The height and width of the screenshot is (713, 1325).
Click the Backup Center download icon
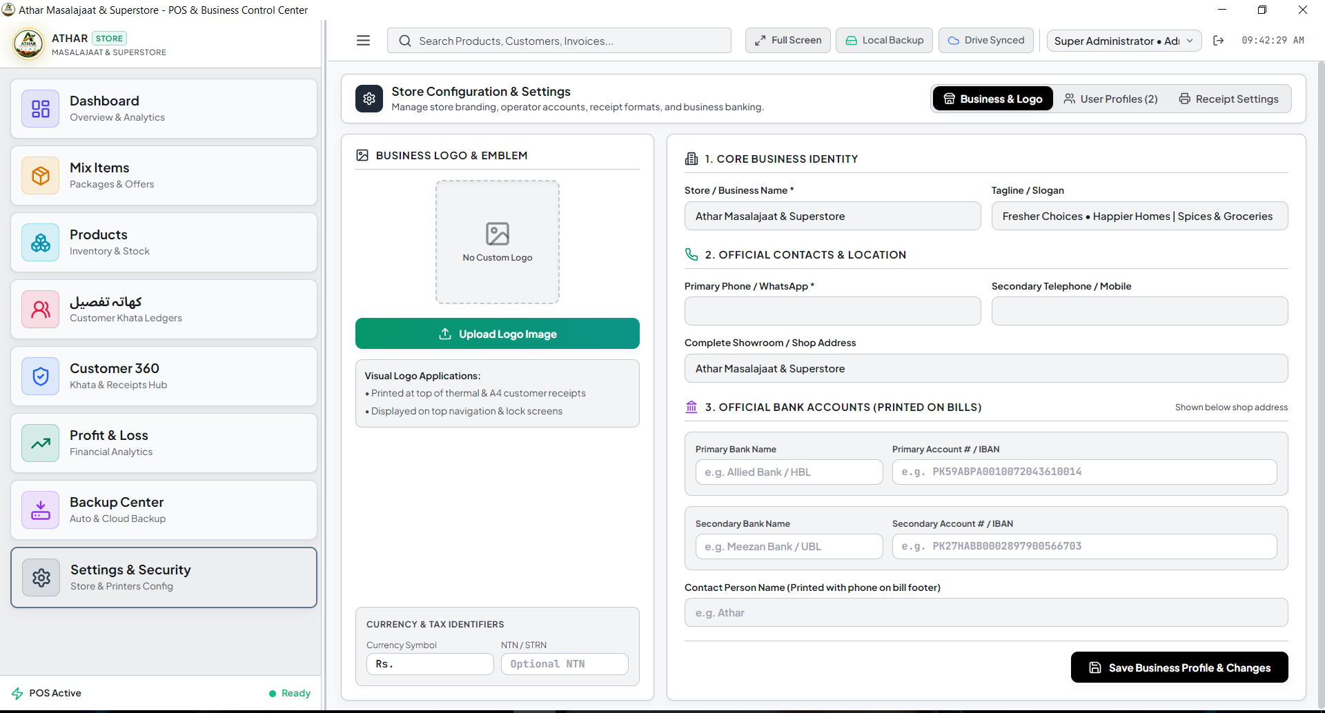(41, 510)
